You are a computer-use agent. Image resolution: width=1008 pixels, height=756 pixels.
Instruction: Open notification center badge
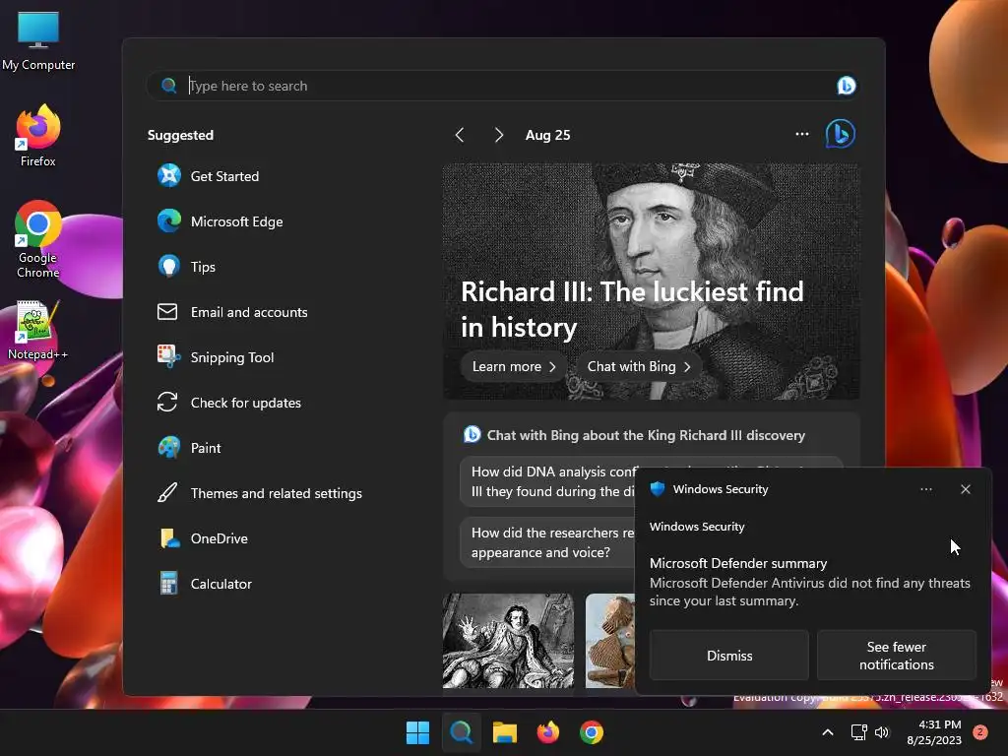980,732
